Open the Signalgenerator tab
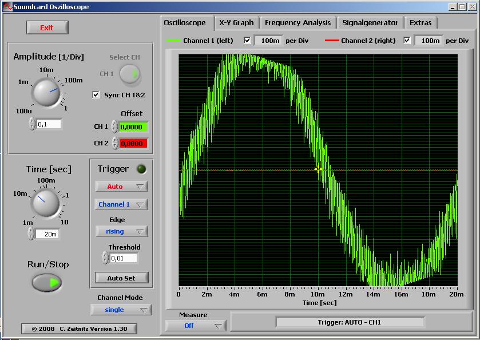Viewport: 480px width, 340px height. (x=370, y=23)
